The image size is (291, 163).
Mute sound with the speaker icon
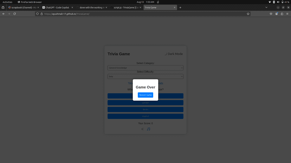click(142, 129)
